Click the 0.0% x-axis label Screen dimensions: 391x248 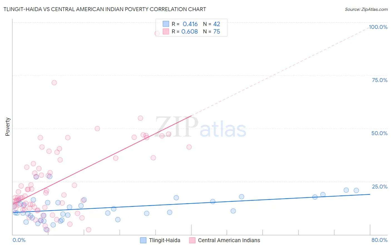(19, 240)
